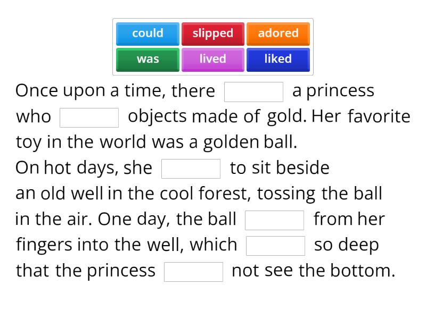This screenshot has width=426, height=319.
Task: Click the orange 'adored' tile
Action: pyautogui.click(x=278, y=33)
